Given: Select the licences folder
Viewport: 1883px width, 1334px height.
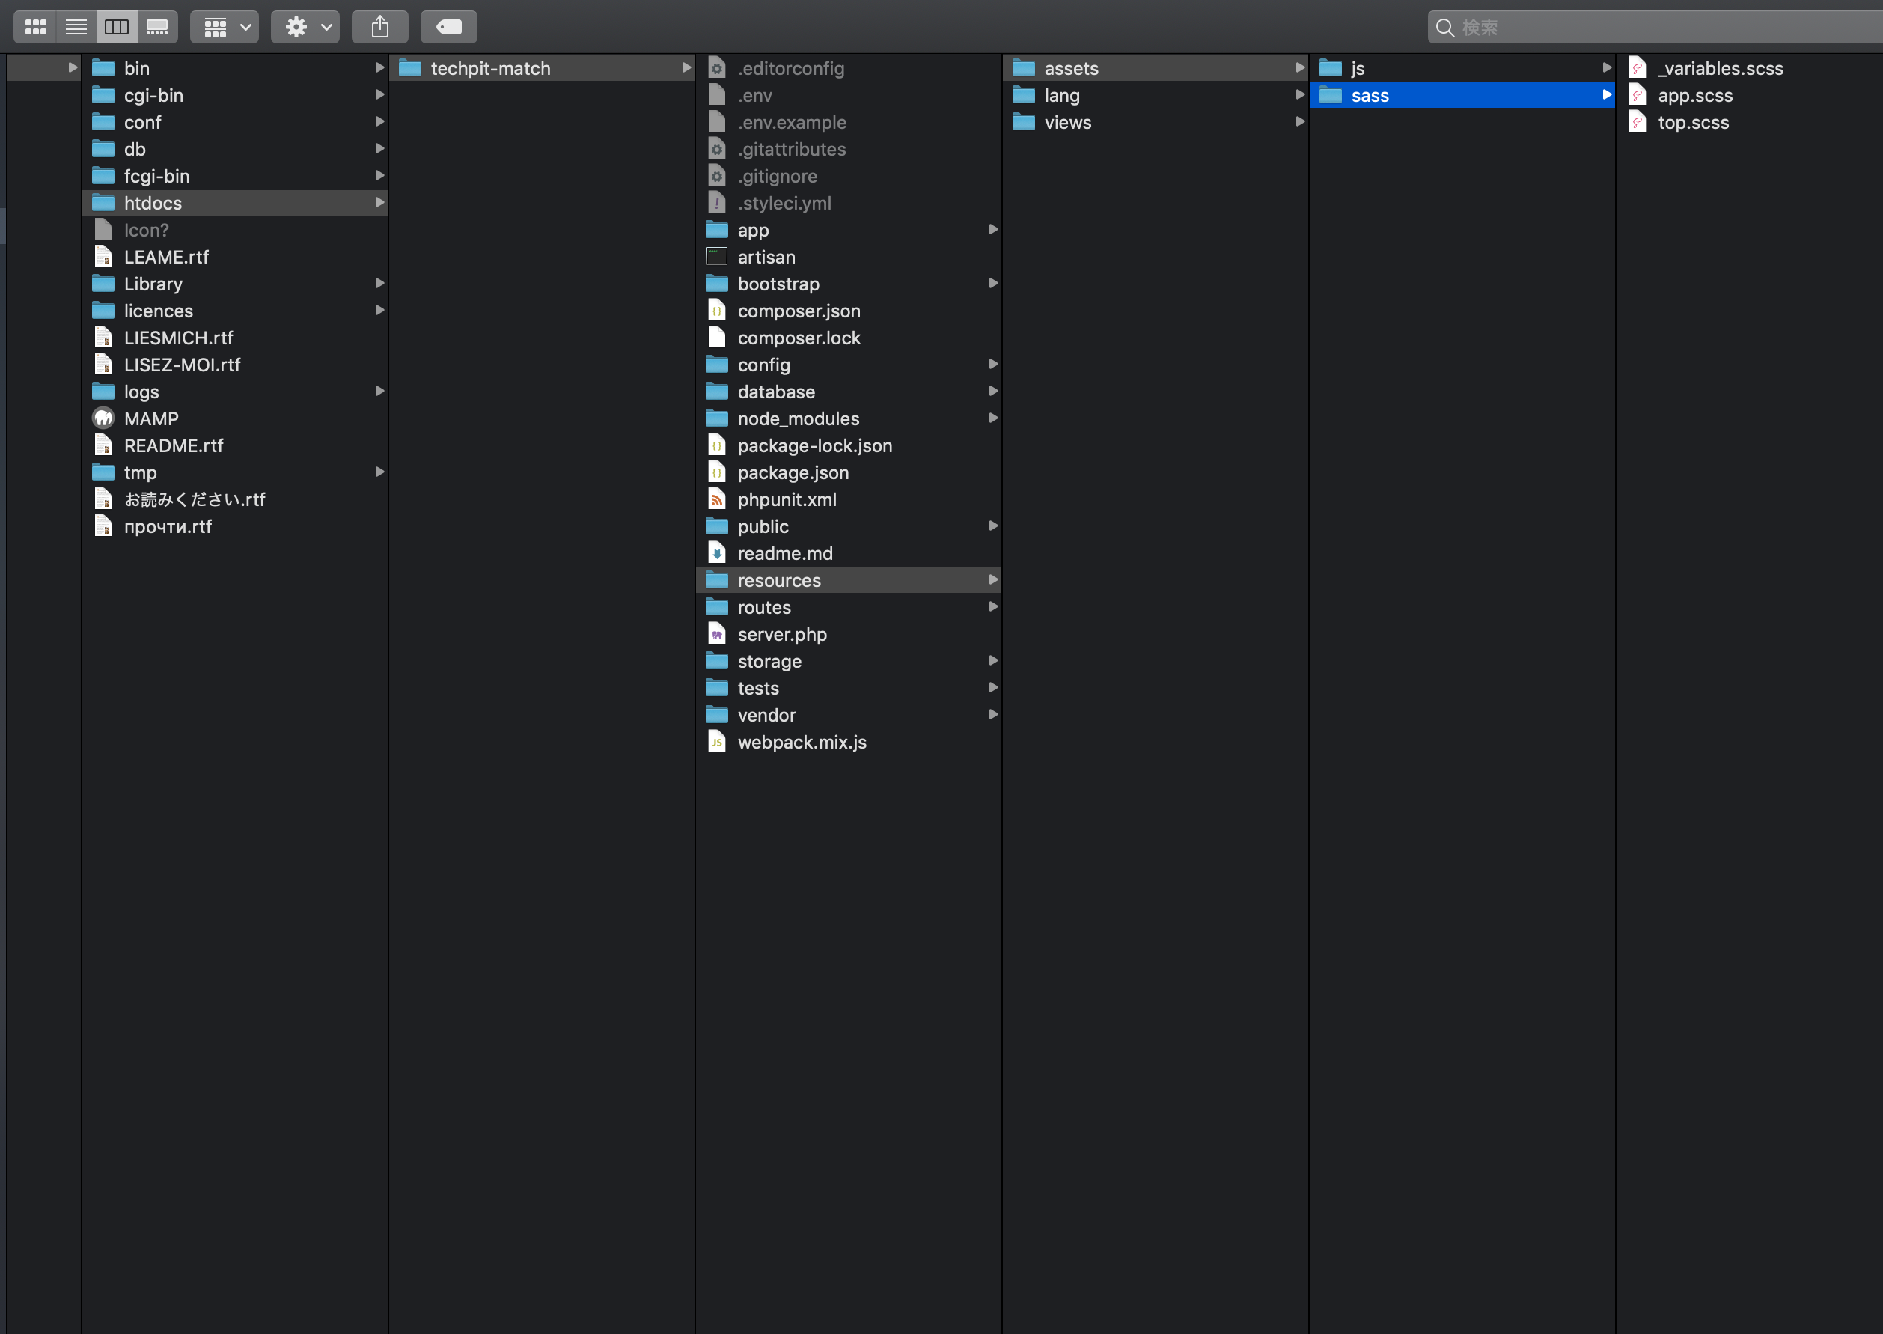Looking at the screenshot, I should point(235,311).
